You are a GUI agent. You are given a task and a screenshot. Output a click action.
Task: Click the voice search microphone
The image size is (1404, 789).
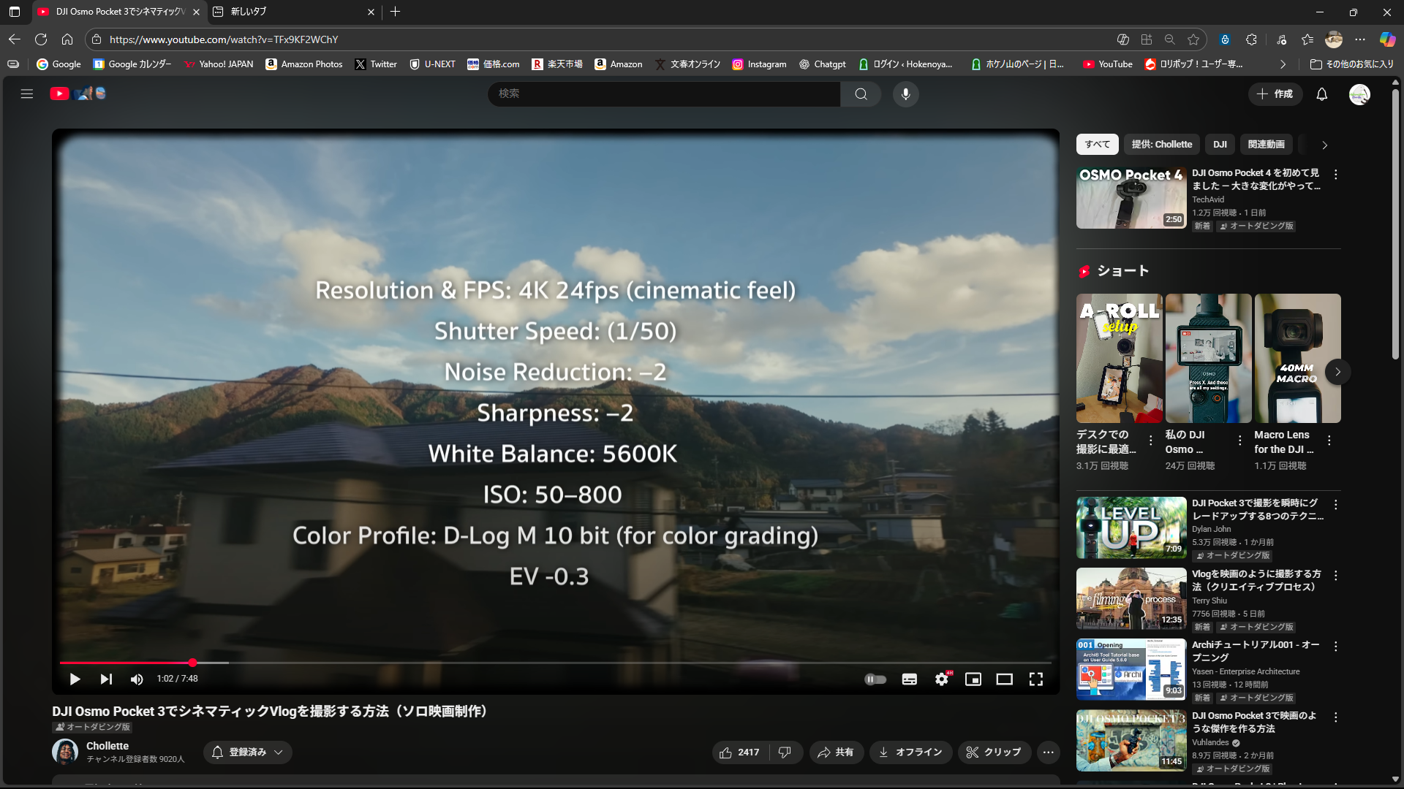click(x=905, y=94)
